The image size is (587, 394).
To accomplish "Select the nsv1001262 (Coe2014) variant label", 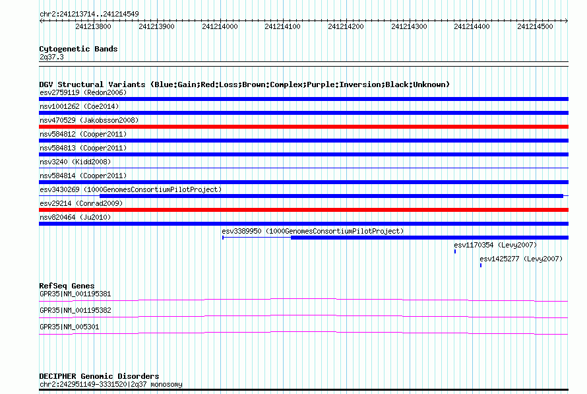I will pyautogui.click(x=79, y=106).
